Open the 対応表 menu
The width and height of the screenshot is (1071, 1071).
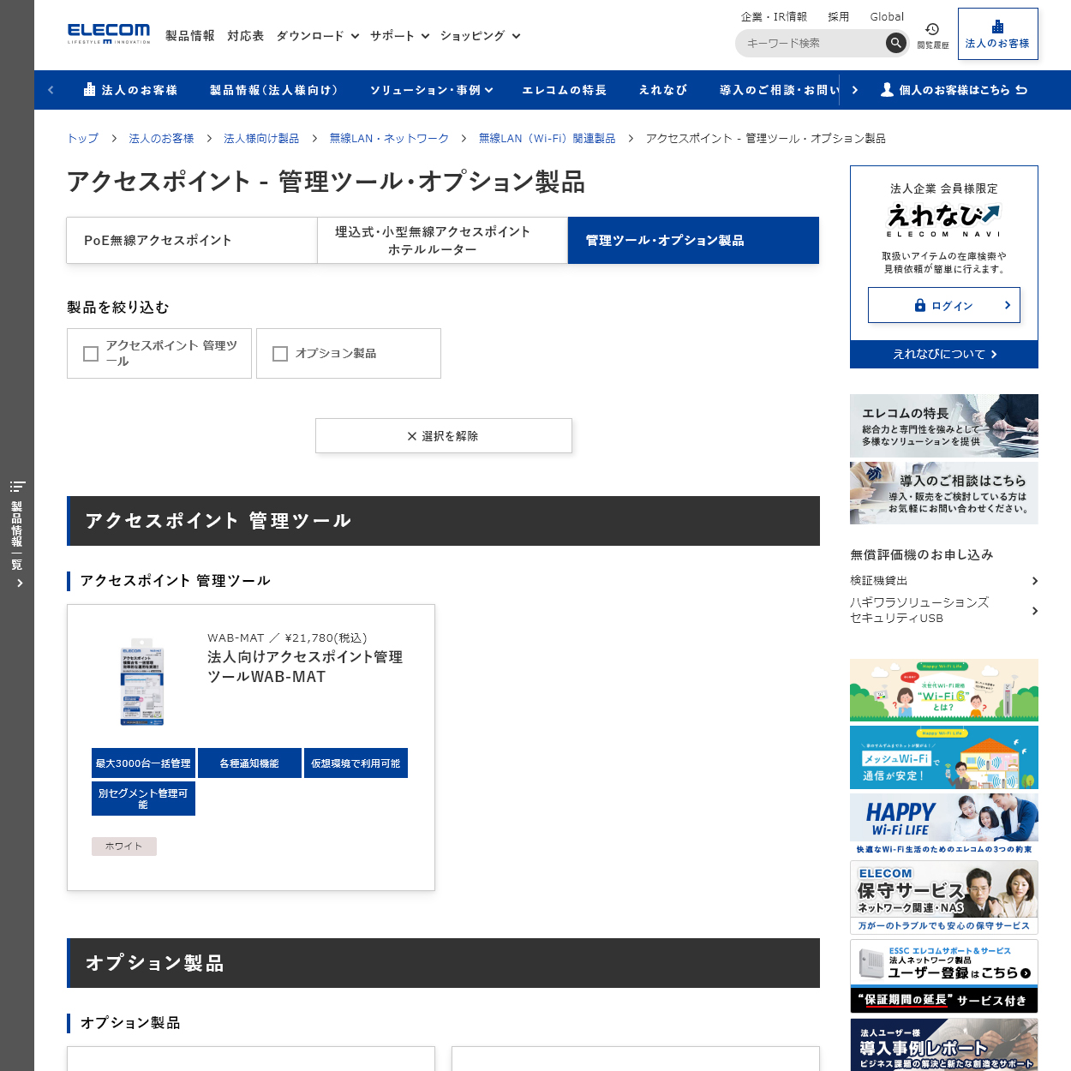tap(246, 36)
